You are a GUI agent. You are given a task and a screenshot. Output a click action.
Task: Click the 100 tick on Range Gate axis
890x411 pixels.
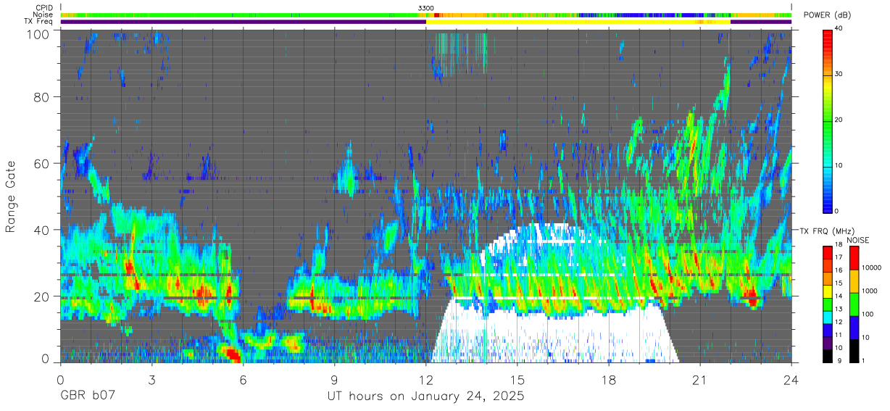(38, 34)
